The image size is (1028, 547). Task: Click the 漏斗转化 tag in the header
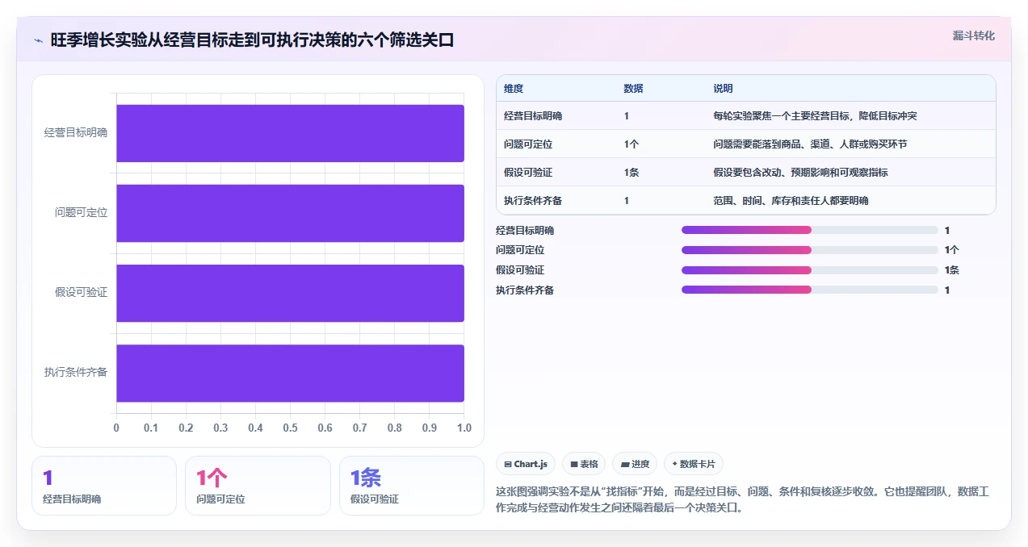point(973,36)
